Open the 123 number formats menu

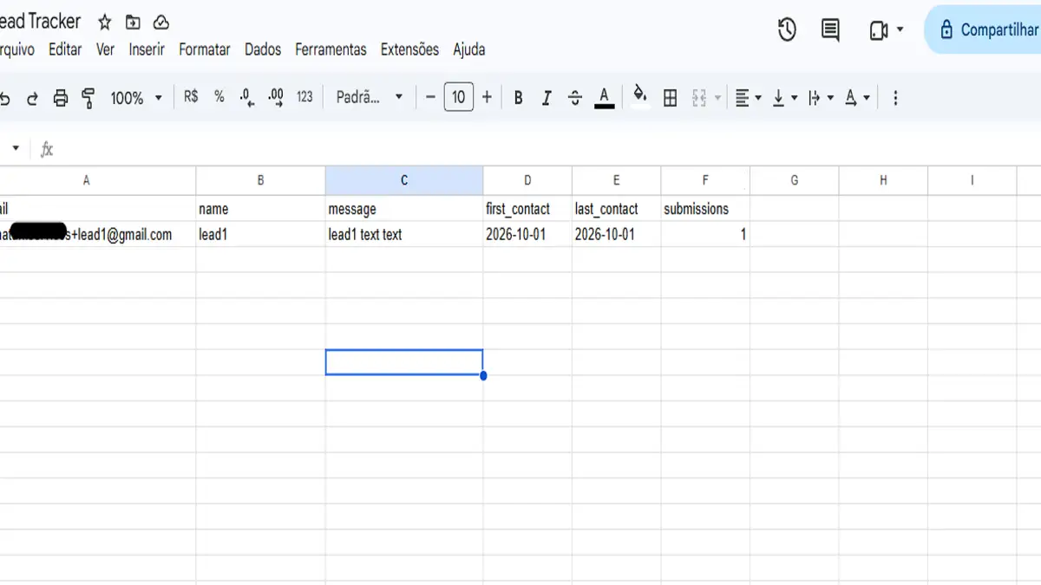click(x=304, y=97)
